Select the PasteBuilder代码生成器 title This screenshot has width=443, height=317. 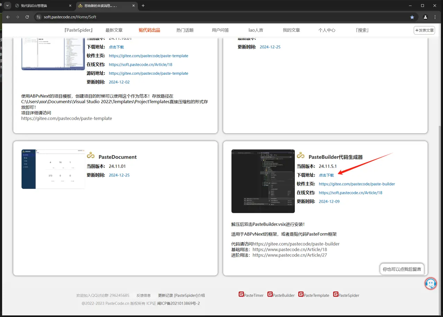click(x=336, y=157)
